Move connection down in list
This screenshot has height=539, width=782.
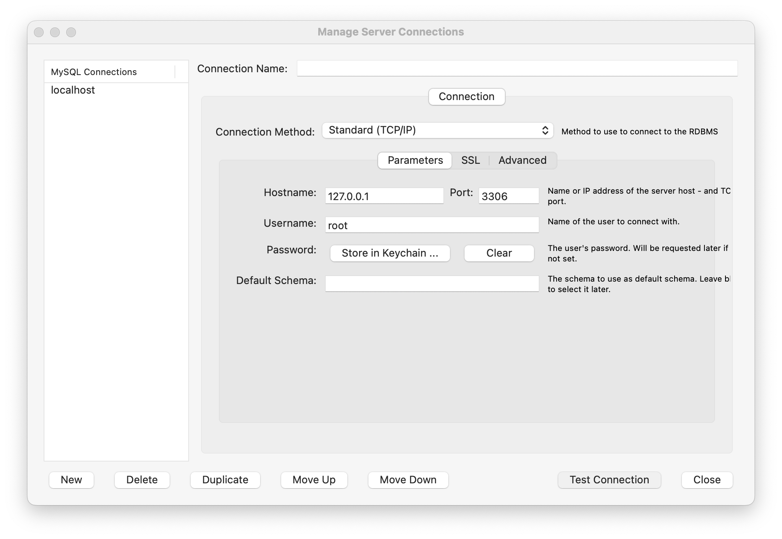(x=408, y=480)
